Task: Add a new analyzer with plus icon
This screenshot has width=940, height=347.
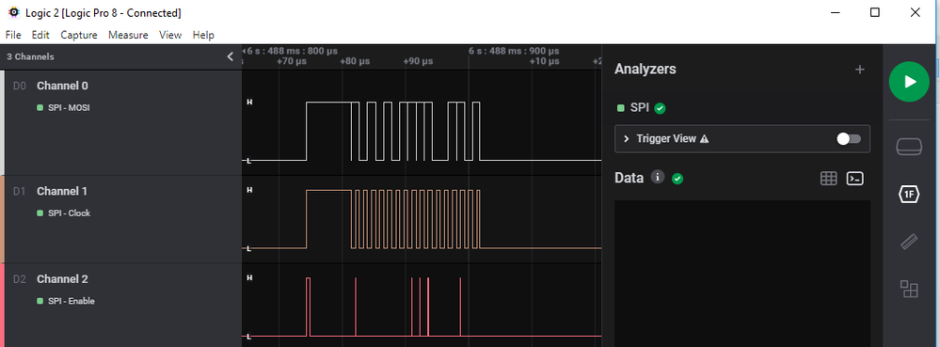Action: (x=860, y=70)
